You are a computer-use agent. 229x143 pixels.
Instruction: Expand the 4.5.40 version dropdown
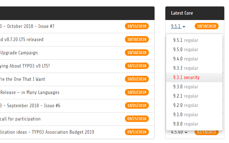coord(179,132)
